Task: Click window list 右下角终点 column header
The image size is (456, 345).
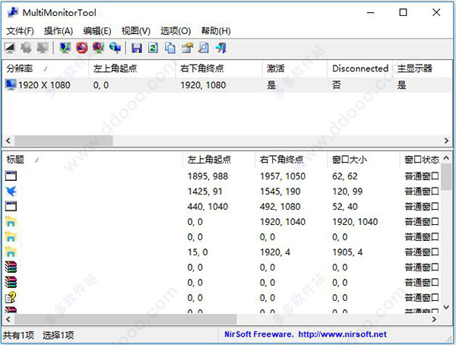Action: tap(291, 160)
